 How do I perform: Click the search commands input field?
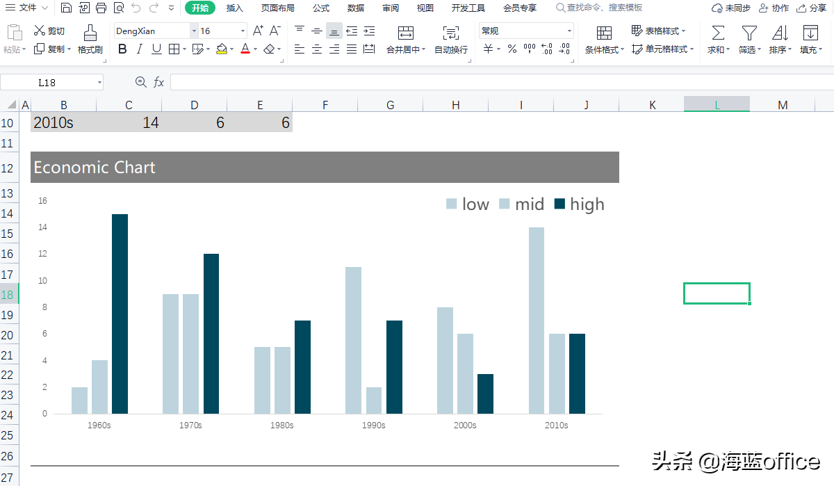(x=599, y=8)
